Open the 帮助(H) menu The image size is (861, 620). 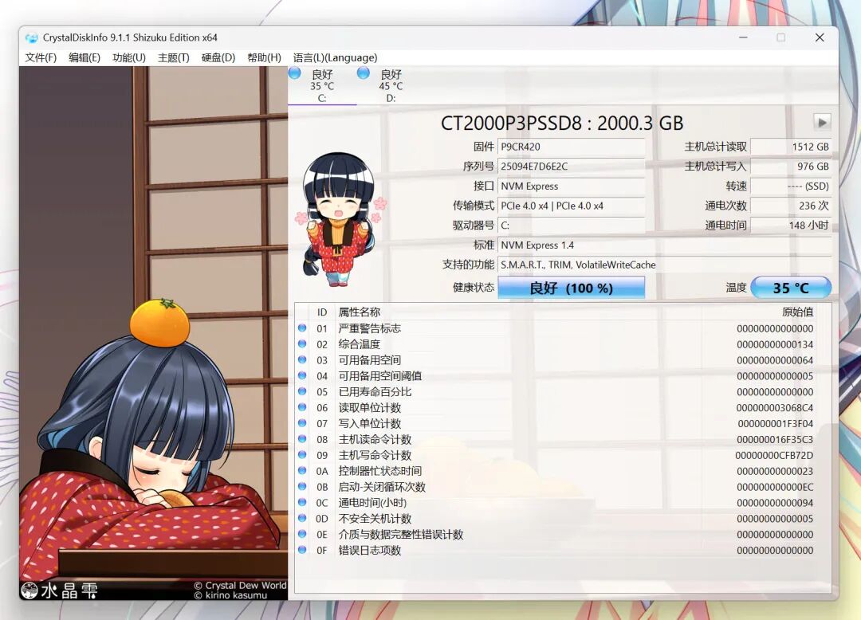point(264,57)
